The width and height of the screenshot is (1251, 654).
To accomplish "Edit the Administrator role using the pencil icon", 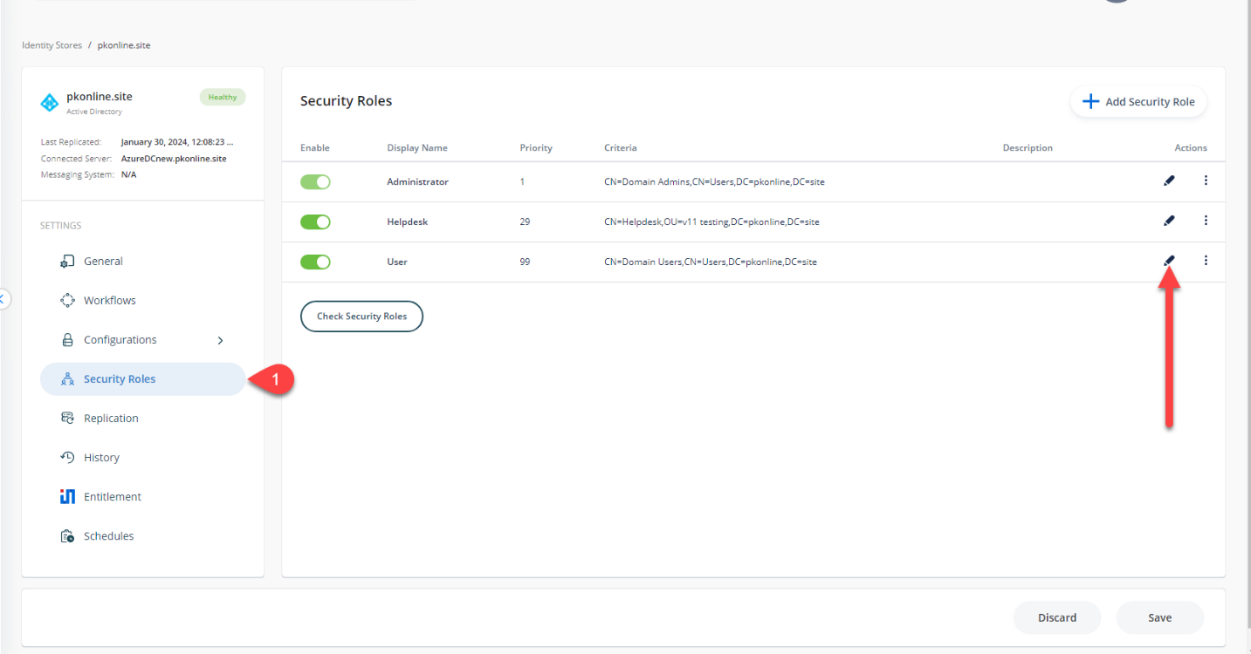I will [1169, 181].
